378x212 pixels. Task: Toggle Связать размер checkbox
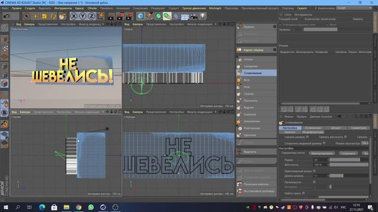tap(307, 137)
